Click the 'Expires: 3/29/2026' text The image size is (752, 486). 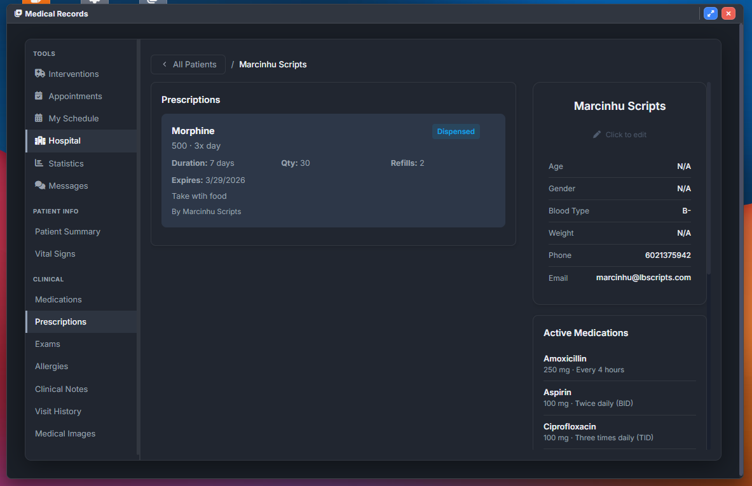click(208, 180)
